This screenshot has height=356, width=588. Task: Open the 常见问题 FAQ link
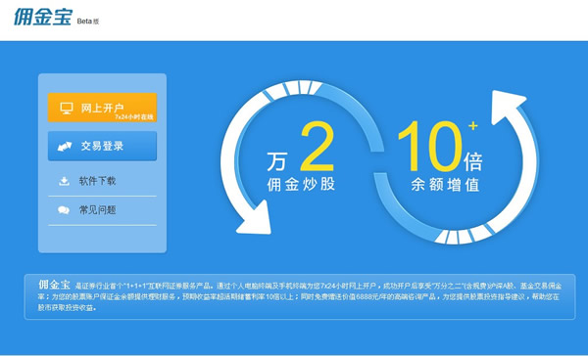pos(97,210)
